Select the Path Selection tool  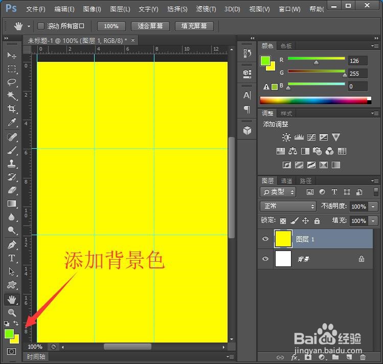tap(11, 271)
